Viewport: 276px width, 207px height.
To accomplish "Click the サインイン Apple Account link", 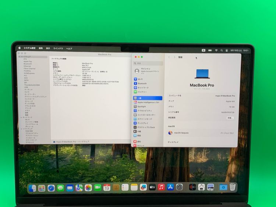I will [x=146, y=69].
